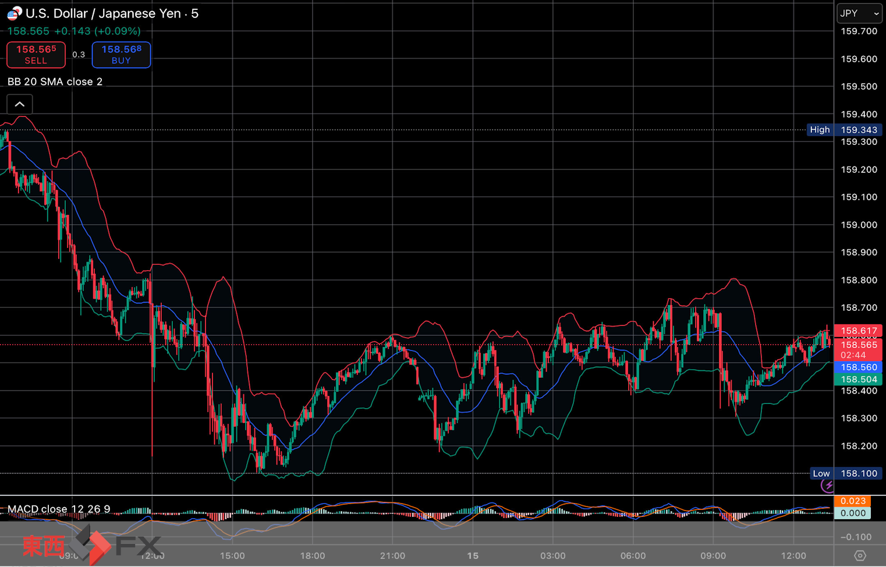
Task: Click the red 158.617 upper band tag
Action: (x=858, y=331)
